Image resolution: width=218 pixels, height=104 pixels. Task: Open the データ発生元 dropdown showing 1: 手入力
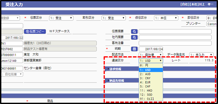point(201,55)
